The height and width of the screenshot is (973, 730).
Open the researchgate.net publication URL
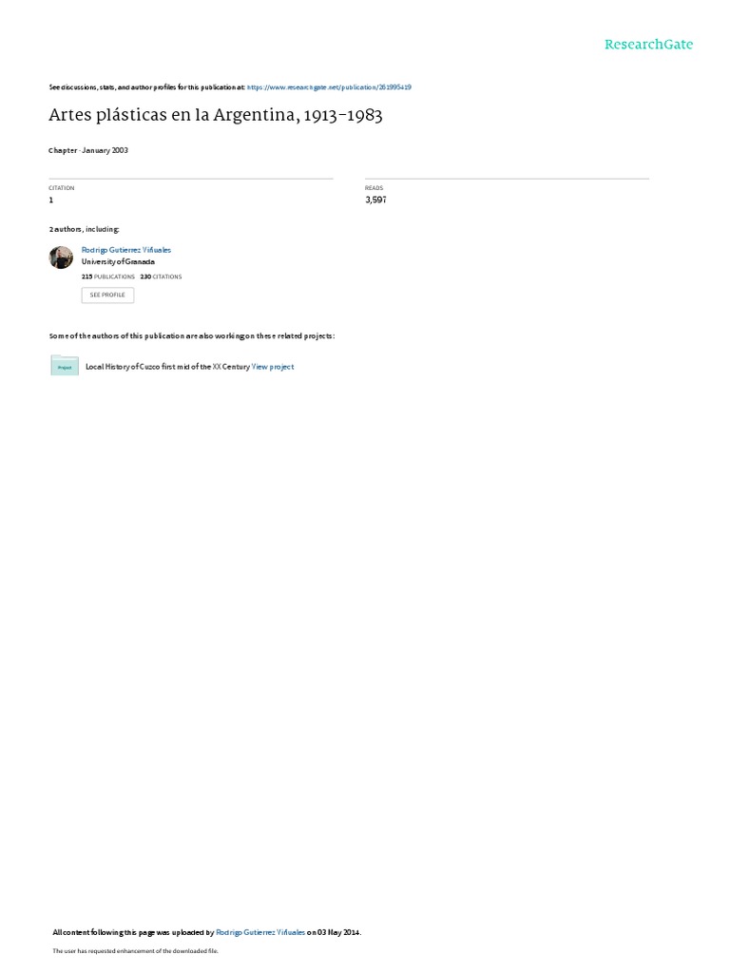(329, 87)
